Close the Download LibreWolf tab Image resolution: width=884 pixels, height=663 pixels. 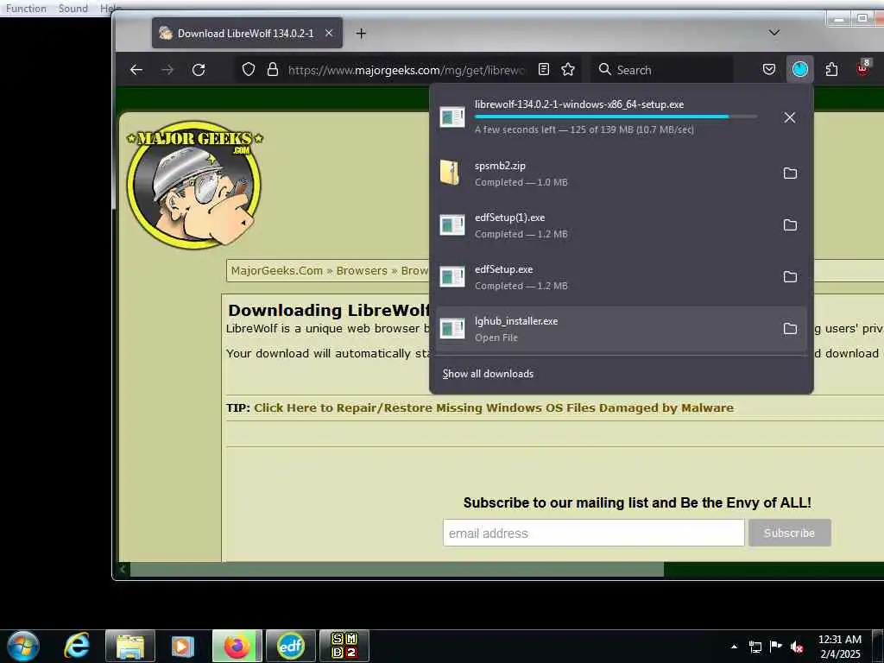[329, 34]
